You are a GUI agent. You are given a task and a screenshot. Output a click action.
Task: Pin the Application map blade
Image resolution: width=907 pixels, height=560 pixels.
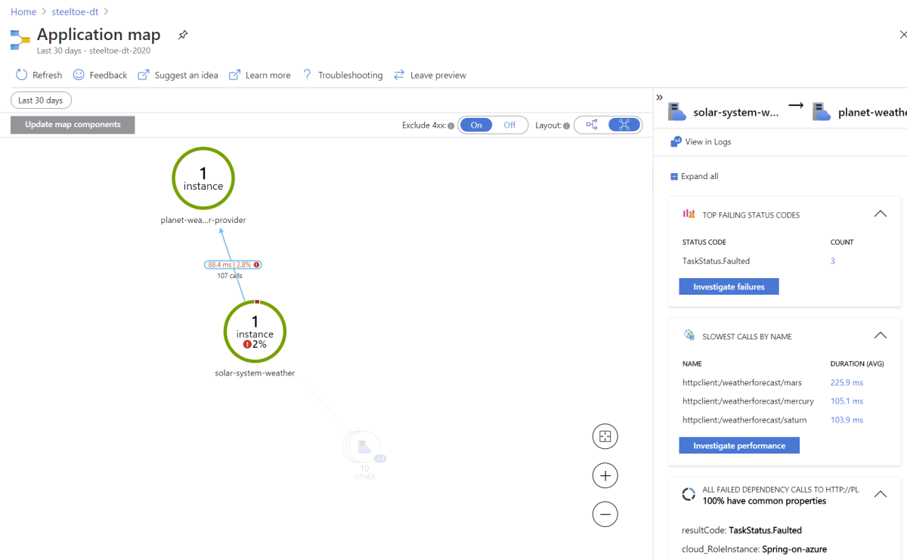point(182,35)
